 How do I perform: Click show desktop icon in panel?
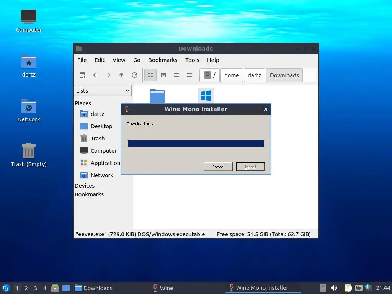(66, 288)
